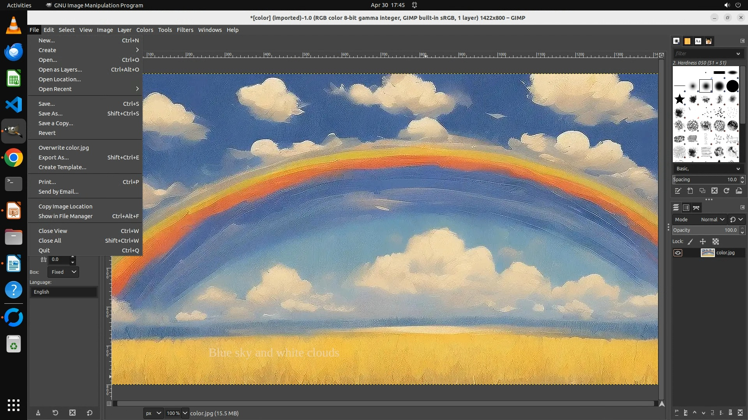Screen dimensions: 748x420
Task: Toggle the lock pixels brush icon
Action: 690,241
